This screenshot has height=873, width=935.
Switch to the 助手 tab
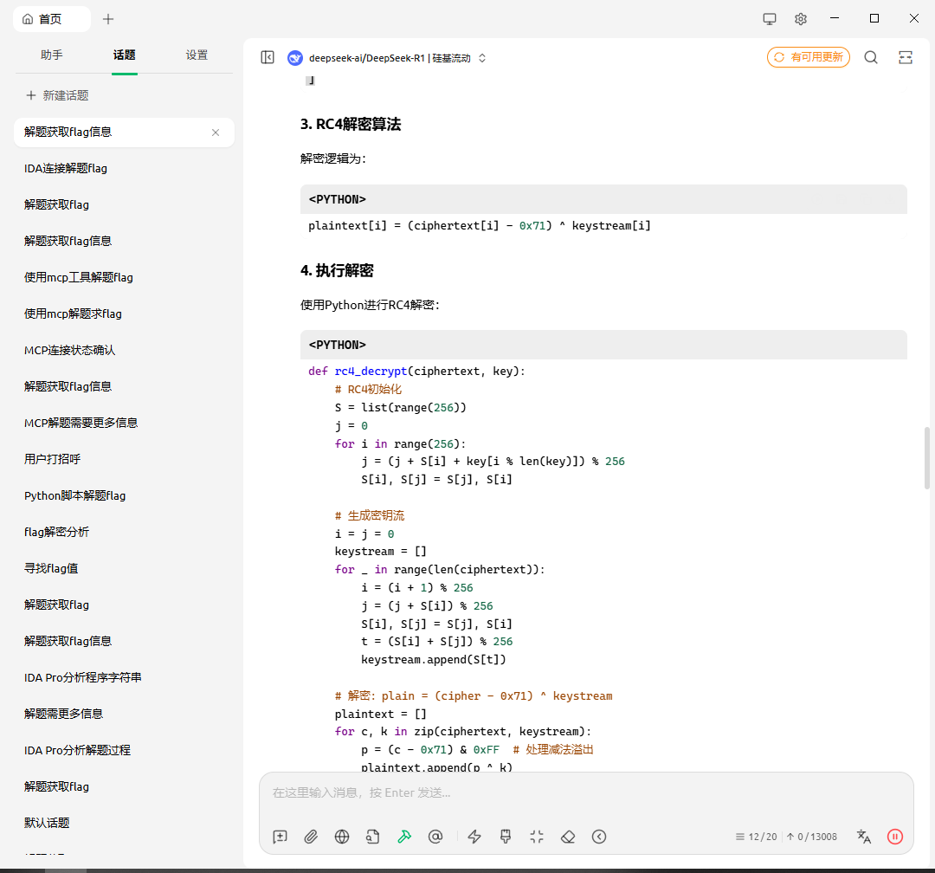tap(52, 55)
